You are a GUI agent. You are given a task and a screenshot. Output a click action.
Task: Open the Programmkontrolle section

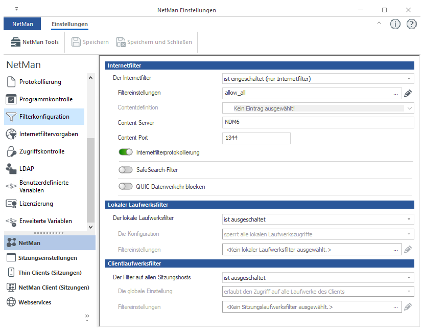coord(45,99)
